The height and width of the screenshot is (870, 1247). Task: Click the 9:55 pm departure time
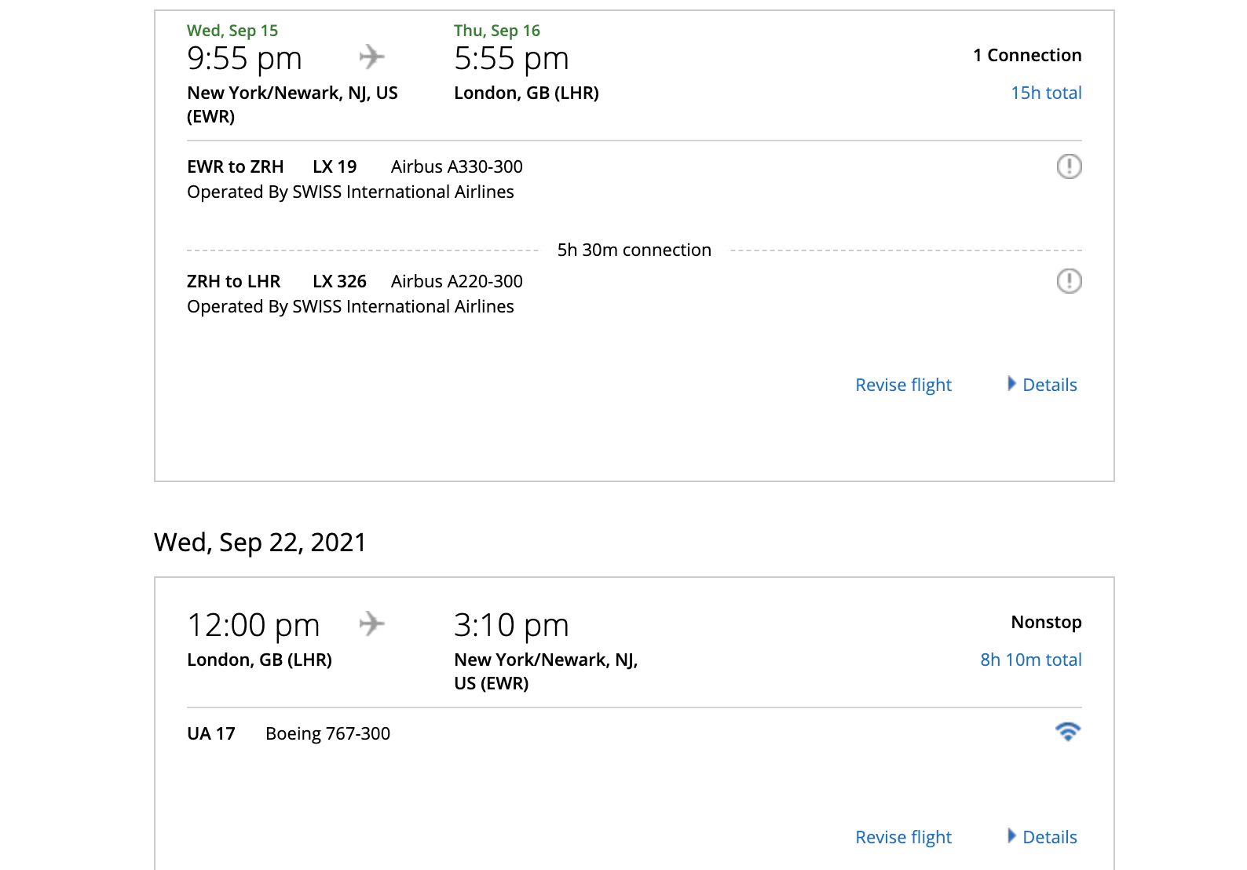coord(244,59)
